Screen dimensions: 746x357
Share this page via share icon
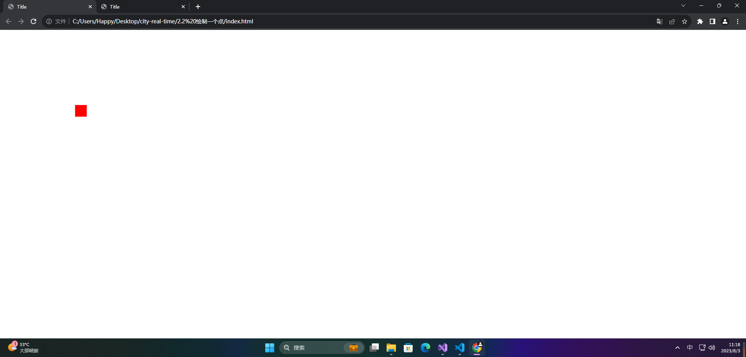coord(672,21)
